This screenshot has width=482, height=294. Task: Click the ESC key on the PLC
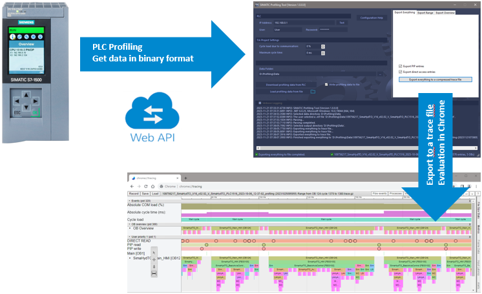click(17, 113)
